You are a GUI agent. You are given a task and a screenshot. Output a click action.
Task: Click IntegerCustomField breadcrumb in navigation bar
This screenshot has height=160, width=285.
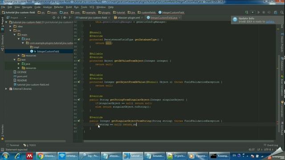pos(171,12)
